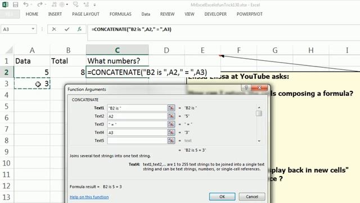
Task: Click cell A3 with value 3
Action: click(32, 83)
